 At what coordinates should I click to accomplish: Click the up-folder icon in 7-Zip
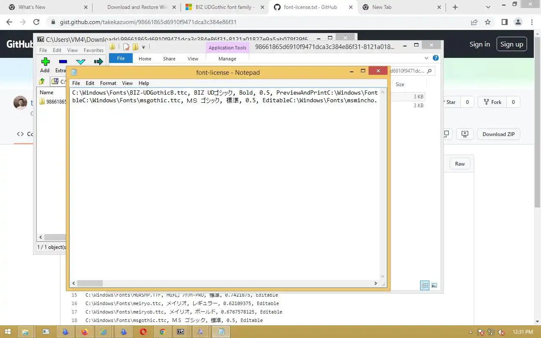(42, 82)
